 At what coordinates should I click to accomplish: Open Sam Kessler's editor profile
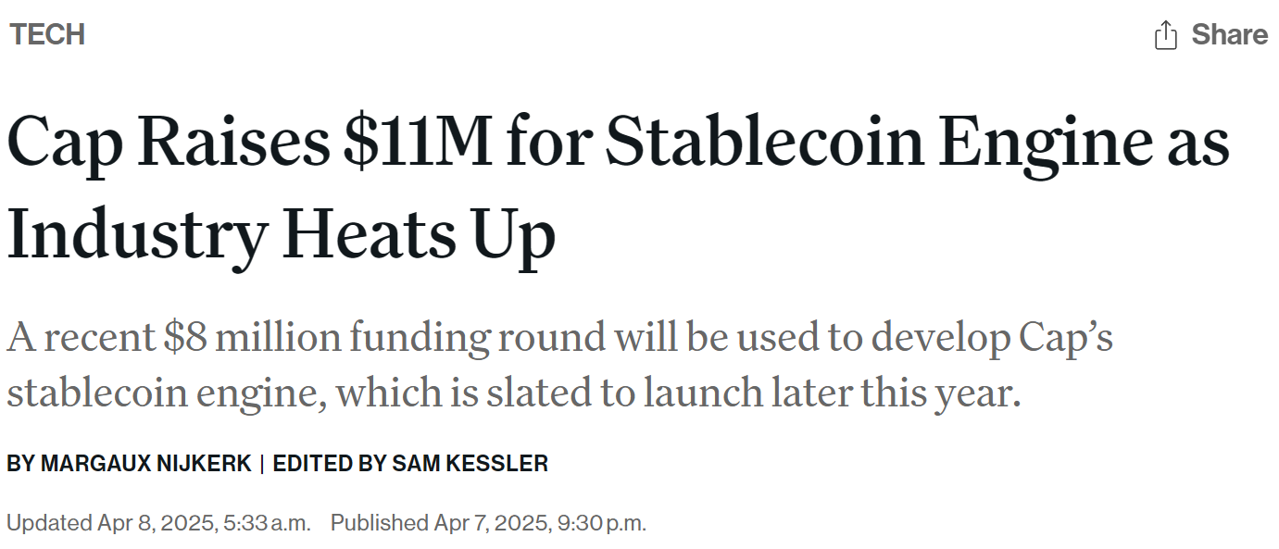pyautogui.click(x=470, y=463)
